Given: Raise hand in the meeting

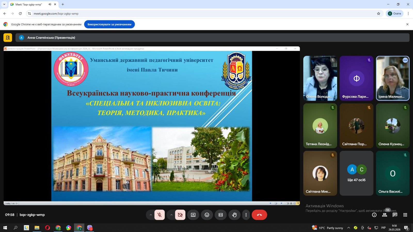Looking at the screenshot, I should (234, 215).
